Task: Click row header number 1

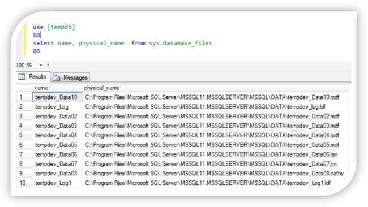Action: (24, 97)
